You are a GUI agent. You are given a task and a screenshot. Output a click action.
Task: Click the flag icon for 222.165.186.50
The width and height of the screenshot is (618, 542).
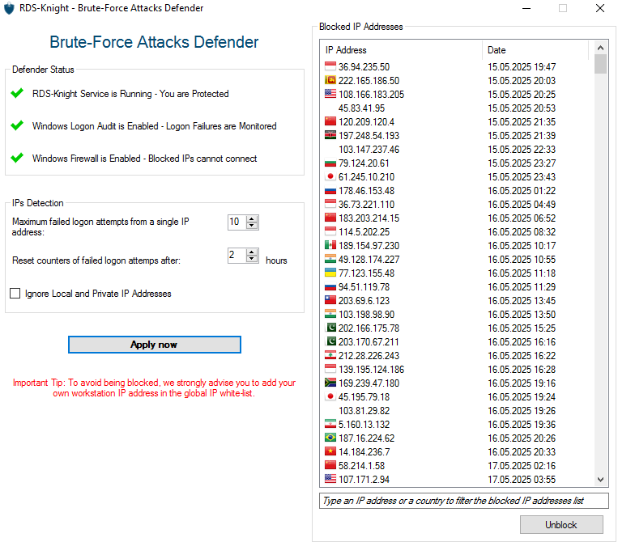click(x=330, y=80)
